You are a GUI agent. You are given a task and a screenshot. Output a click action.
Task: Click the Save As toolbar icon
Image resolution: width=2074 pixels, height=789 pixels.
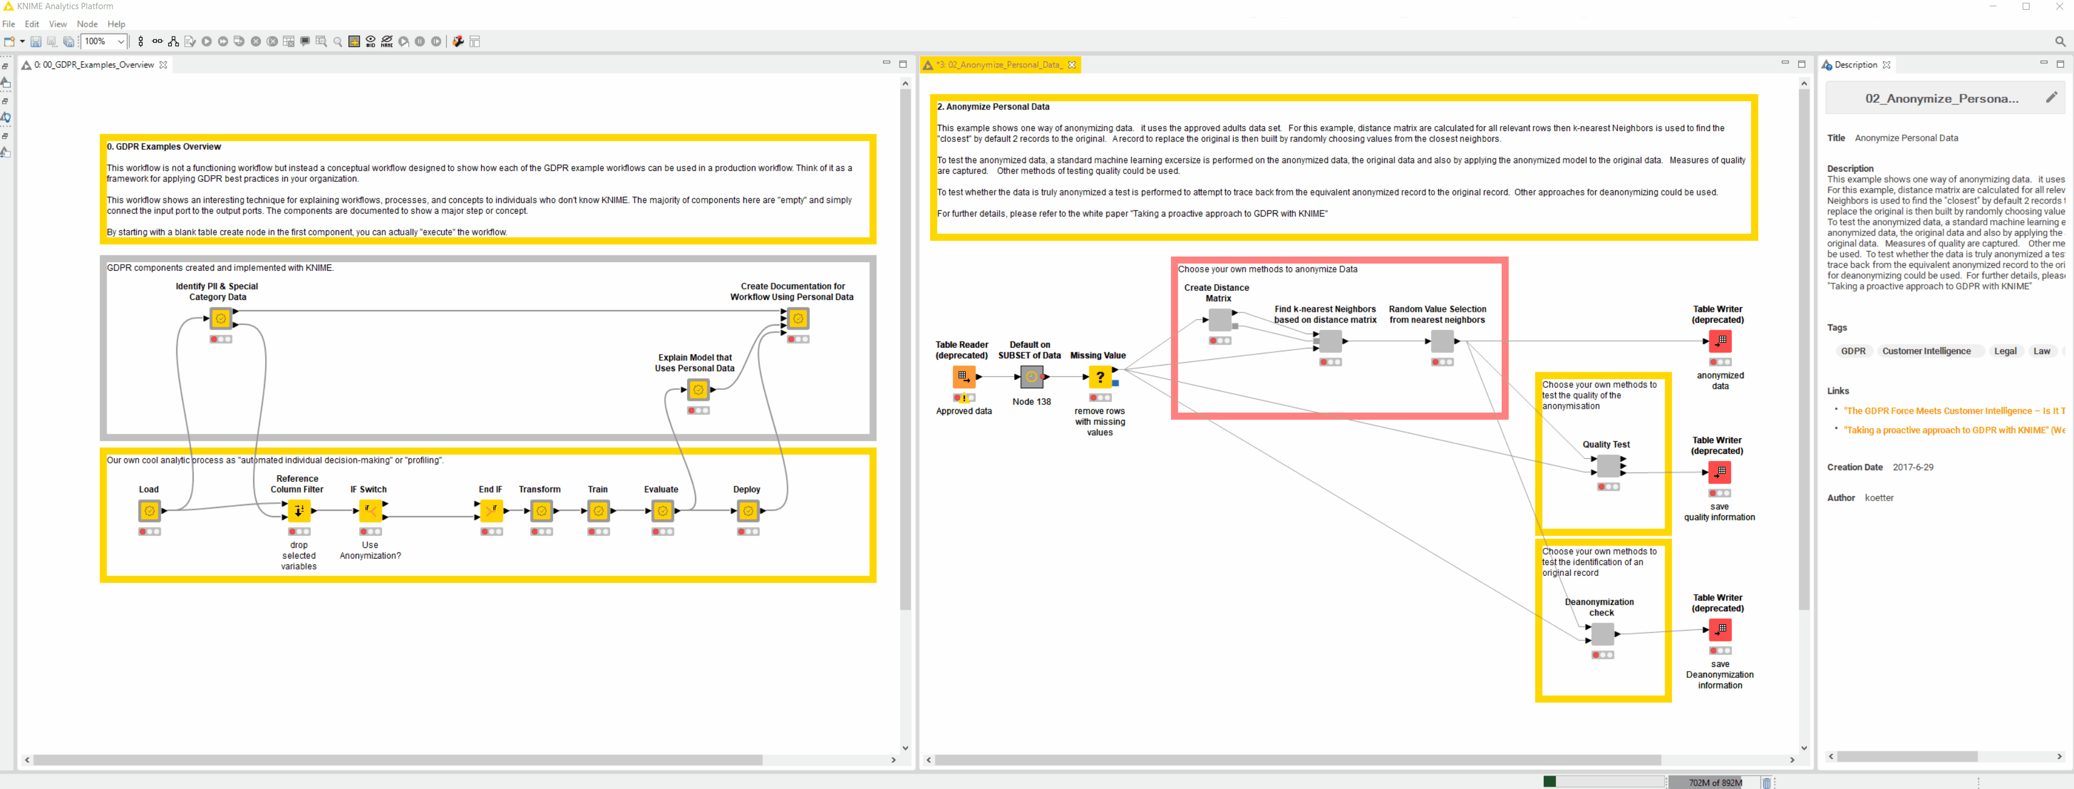[x=51, y=41]
